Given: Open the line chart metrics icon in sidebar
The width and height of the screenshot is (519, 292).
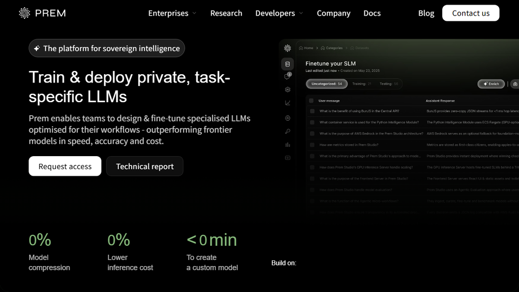Looking at the screenshot, I should 288,103.
